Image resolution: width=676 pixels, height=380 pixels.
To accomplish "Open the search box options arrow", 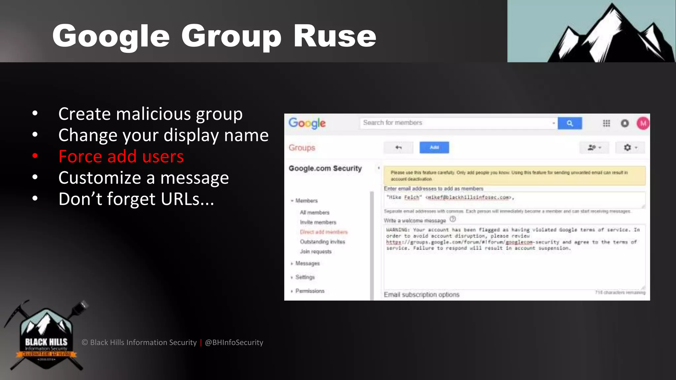I will (x=554, y=123).
